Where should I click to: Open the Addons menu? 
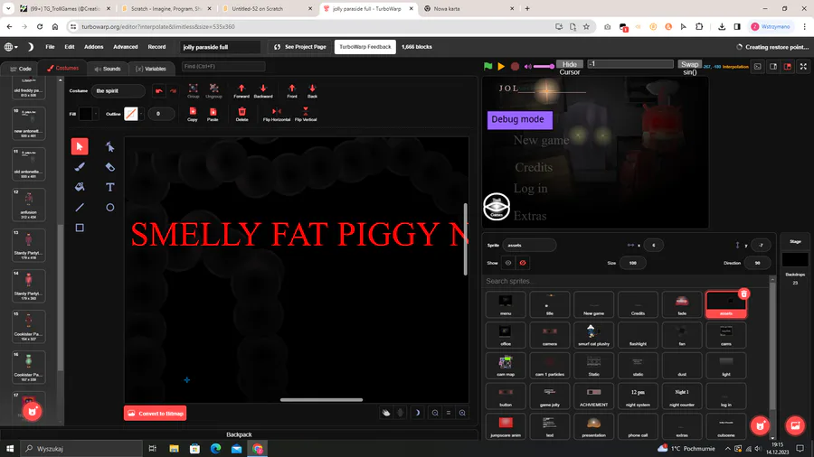[x=94, y=47]
